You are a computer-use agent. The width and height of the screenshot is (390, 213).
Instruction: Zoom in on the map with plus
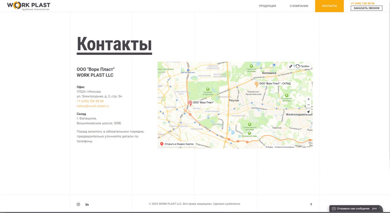(309, 99)
